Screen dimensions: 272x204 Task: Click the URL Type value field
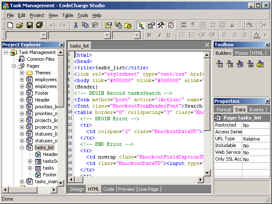click(x=255, y=139)
